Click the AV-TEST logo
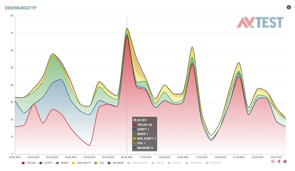Image resolution: width=295 pixels, height=171 pixels. pos(260,22)
